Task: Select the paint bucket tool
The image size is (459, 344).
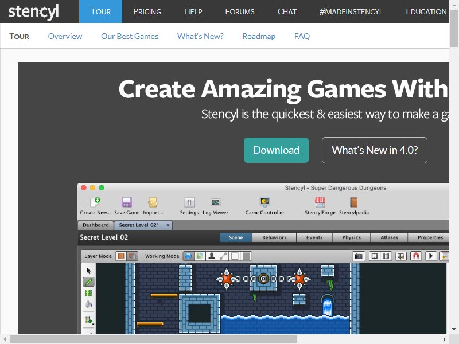Action: 89,304
